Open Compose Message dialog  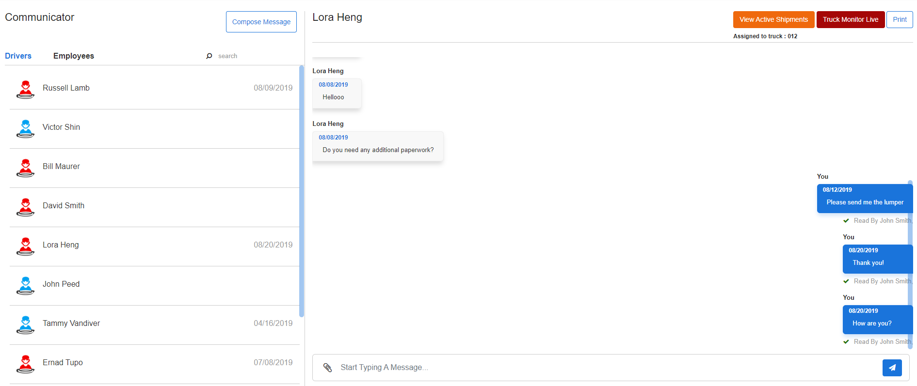coord(261,22)
